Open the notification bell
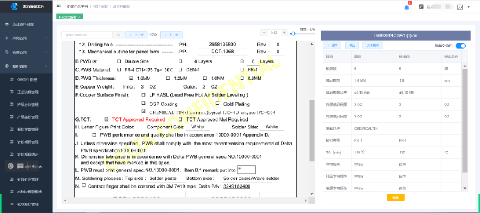Image resolution: width=480 pixels, height=213 pixels. [406, 8]
